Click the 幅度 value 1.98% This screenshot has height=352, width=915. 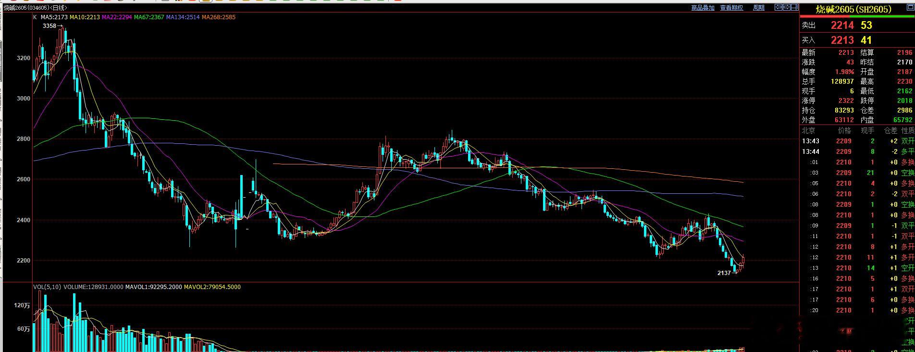[x=844, y=72]
